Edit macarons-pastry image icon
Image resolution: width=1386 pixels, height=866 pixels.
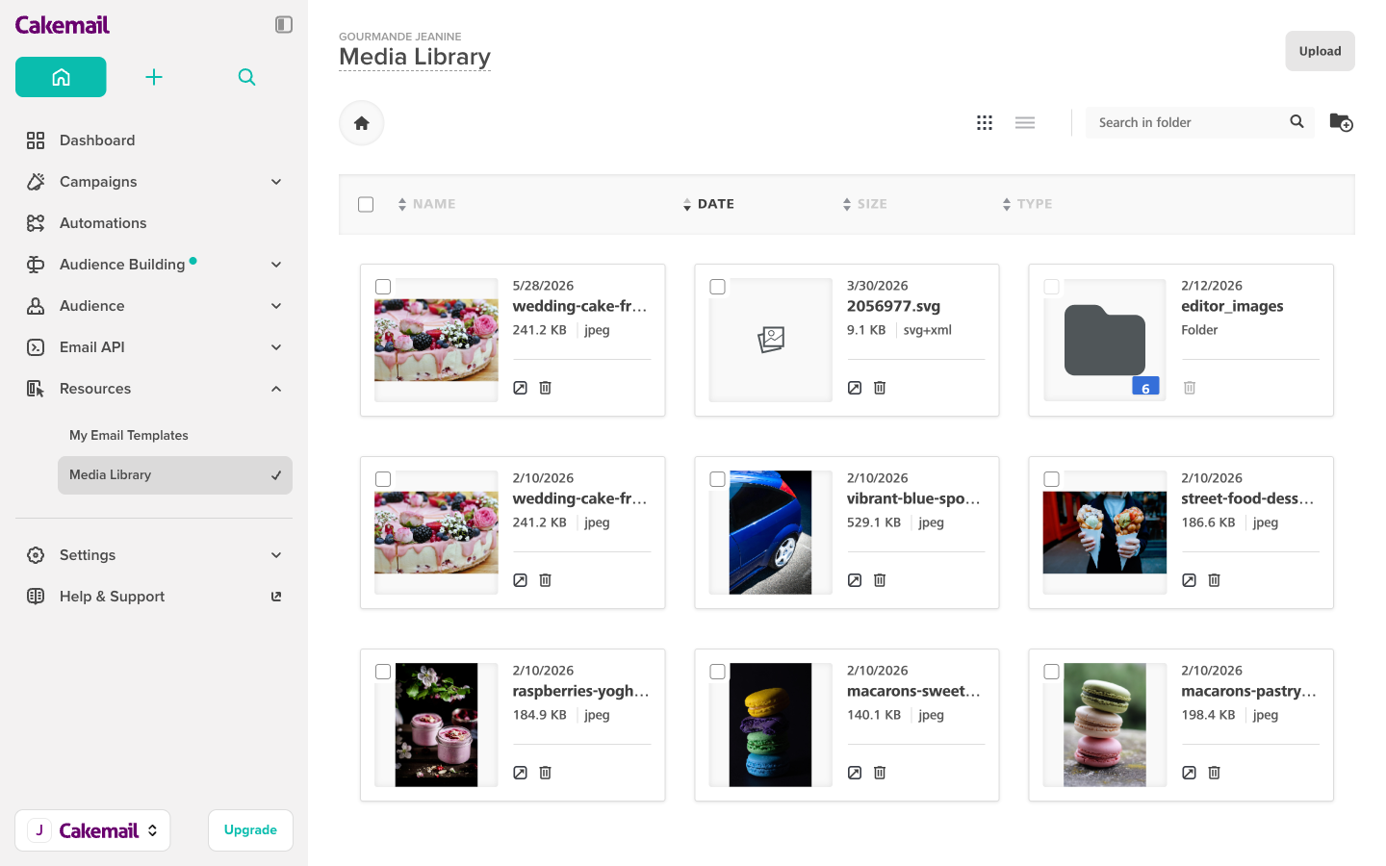(1190, 773)
